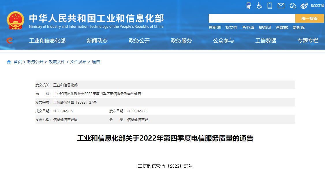Open the 提意见 quick link
The image size is (325, 170).
[265, 28]
